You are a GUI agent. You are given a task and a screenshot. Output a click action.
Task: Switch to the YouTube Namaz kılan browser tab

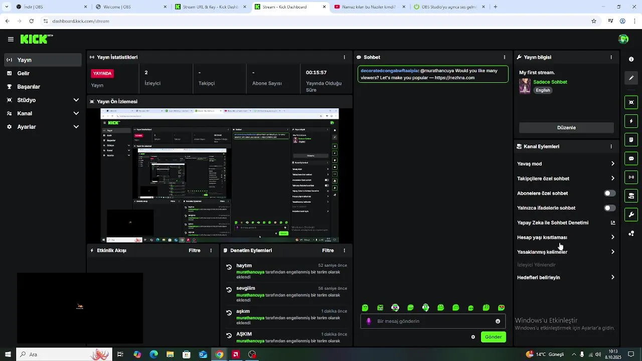369,7
